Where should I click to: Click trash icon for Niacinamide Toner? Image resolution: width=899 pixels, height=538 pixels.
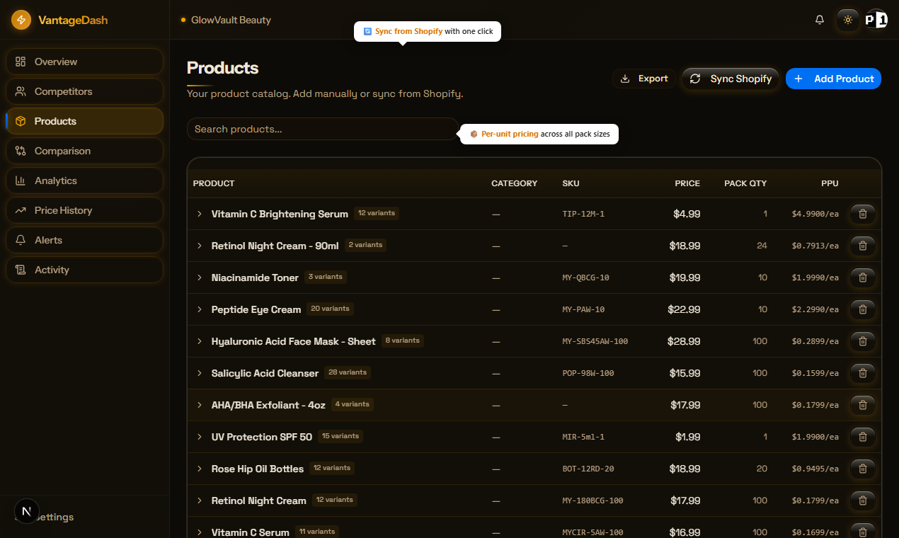click(863, 277)
